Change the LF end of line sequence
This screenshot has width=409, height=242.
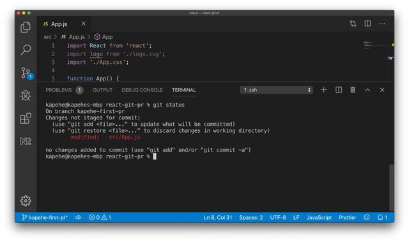[296, 218]
